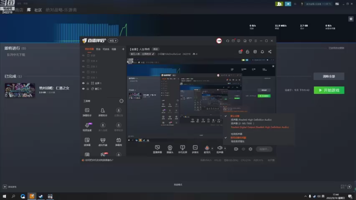Choose 高级音频属性 menu entry
The width and height of the screenshot is (356, 200).
tap(238, 141)
